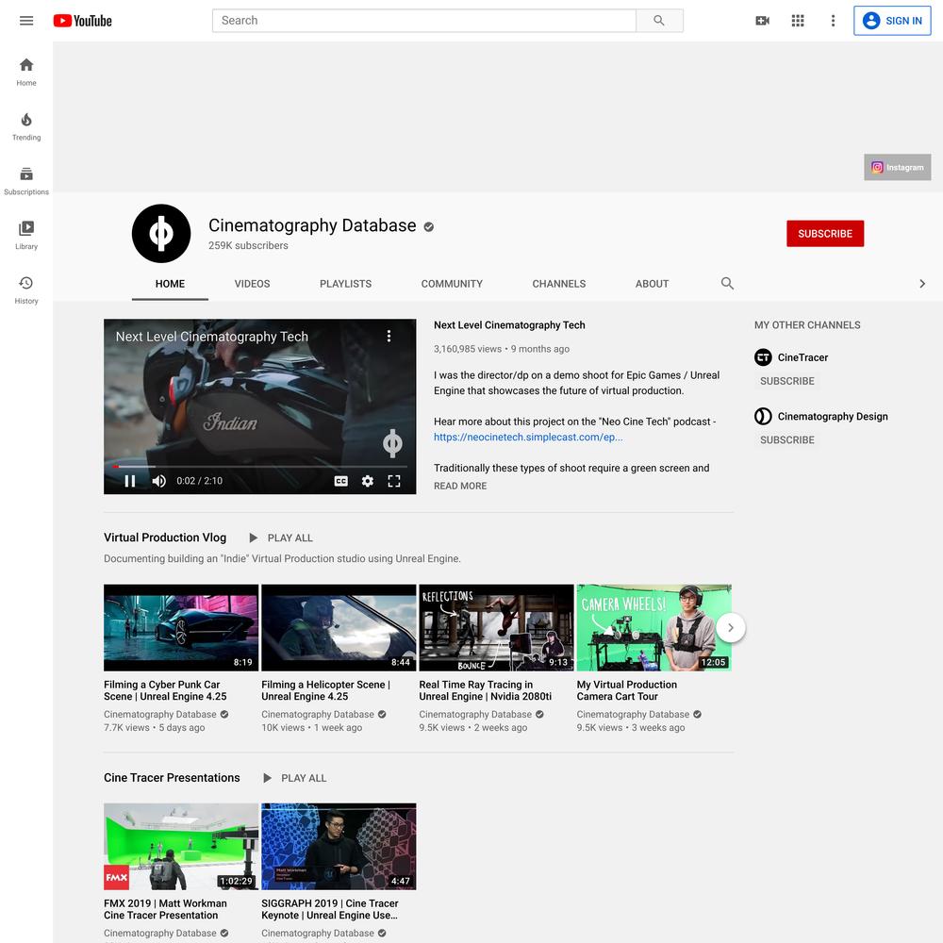Screen dimensions: 943x943
Task: Open the Real Time Ray Tracing thumbnail
Action: [496, 628]
